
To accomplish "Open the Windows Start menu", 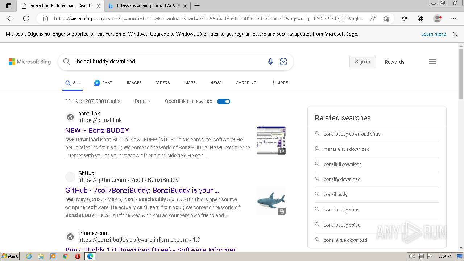I will 10,256.
